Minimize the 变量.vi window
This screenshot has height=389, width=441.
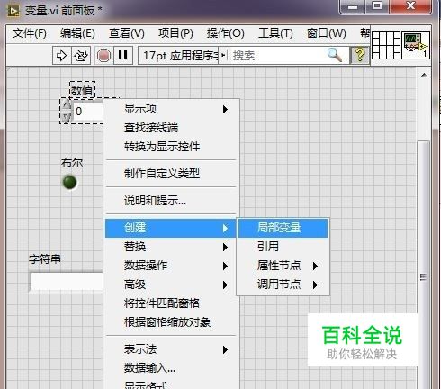[353, 6]
